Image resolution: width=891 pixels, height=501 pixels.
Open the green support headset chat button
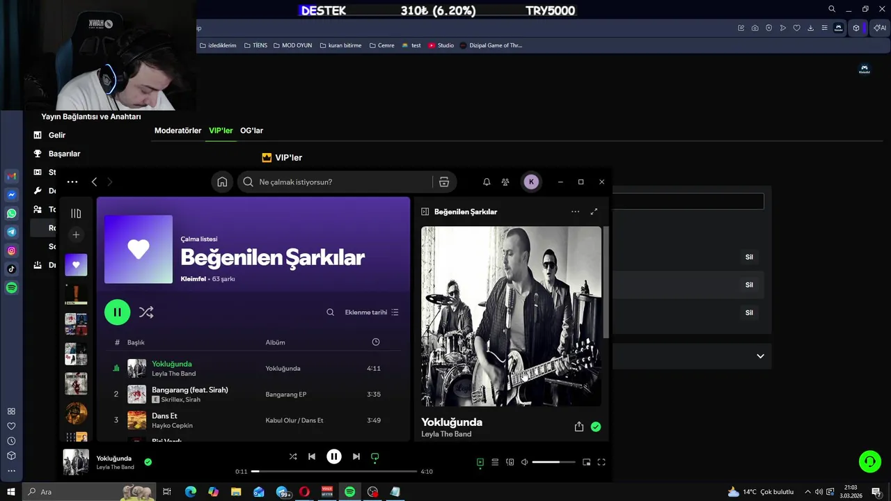click(869, 461)
